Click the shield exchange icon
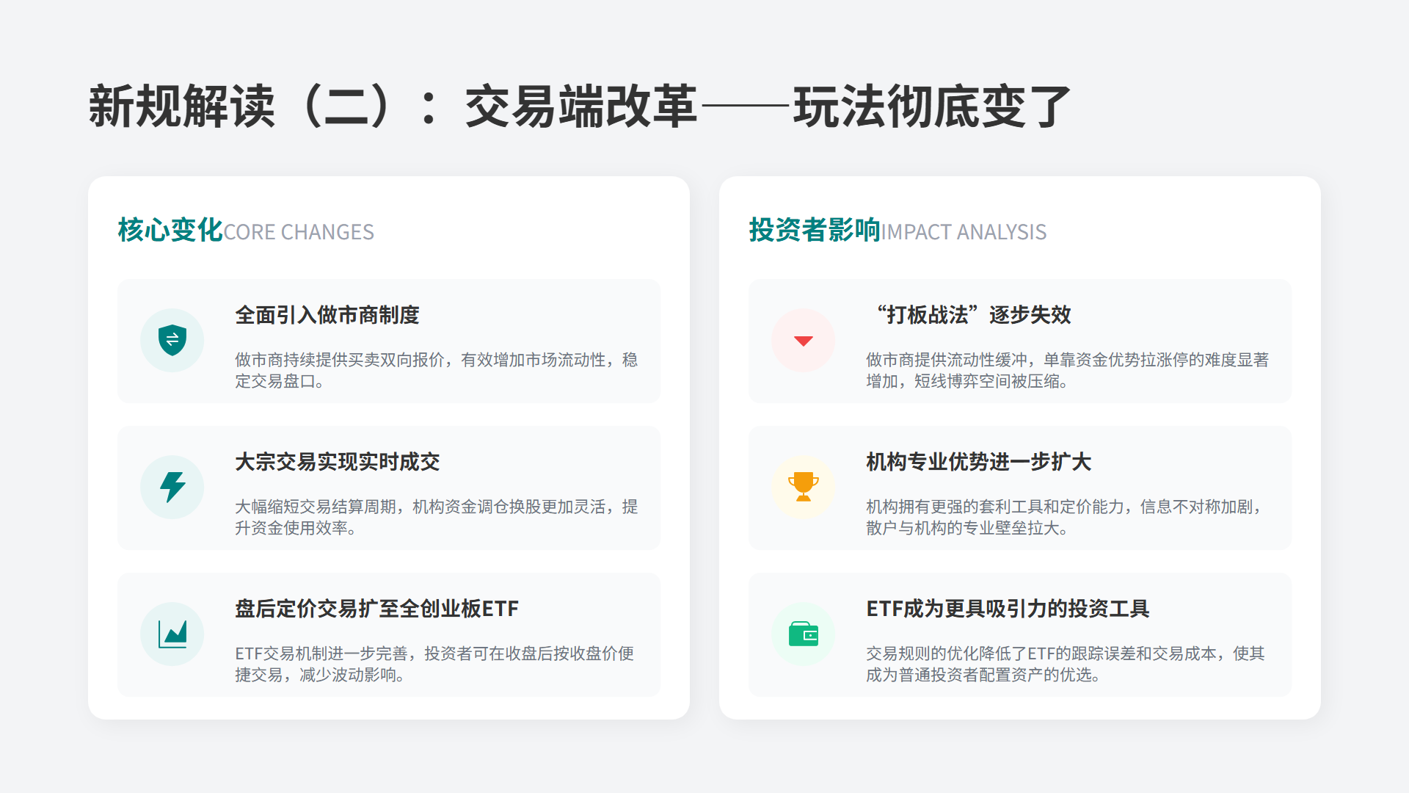The width and height of the screenshot is (1409, 793). 172,340
